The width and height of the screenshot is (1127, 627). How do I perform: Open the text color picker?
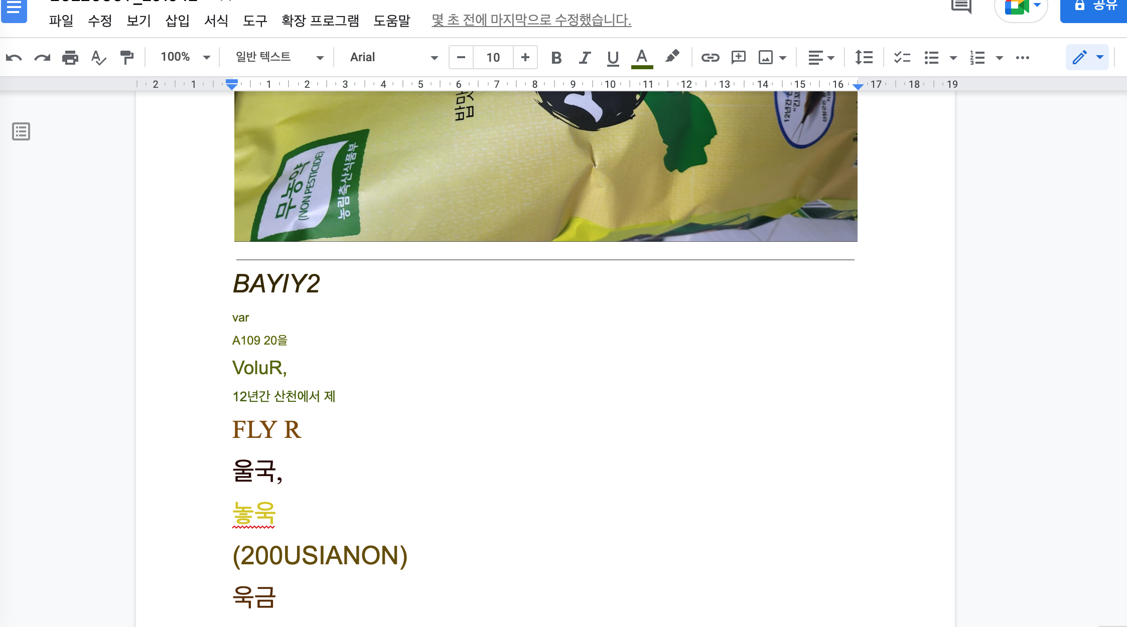click(x=642, y=58)
